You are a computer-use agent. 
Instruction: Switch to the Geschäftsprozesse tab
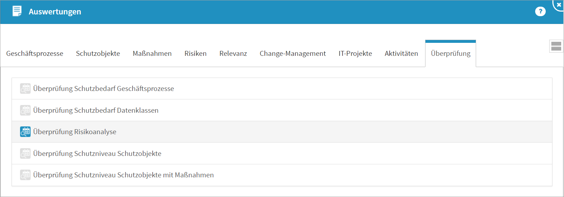coord(35,53)
